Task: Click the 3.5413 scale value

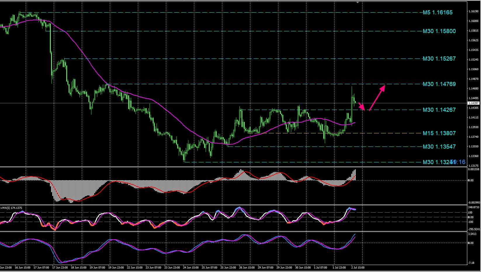Action: tap(473, 234)
